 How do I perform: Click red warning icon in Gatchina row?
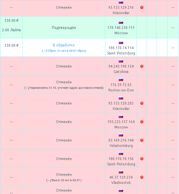pyautogui.click(x=142, y=66)
